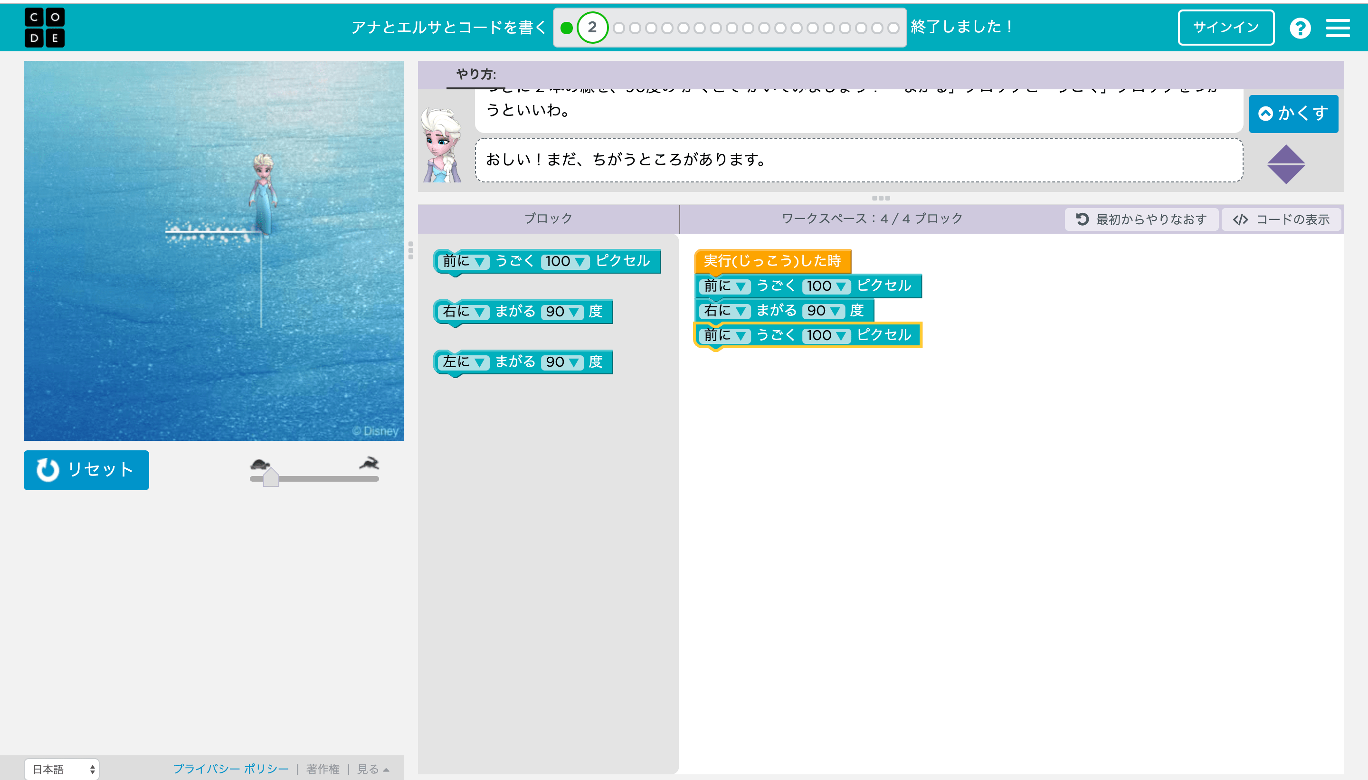The width and height of the screenshot is (1368, 780).
Task: Open 90 degree dropdown in toolbox 右に block
Action: [562, 311]
